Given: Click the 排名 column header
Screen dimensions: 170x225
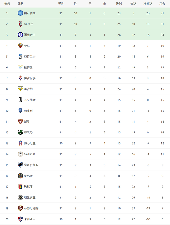Looking at the screenshot, I should 7,4.
